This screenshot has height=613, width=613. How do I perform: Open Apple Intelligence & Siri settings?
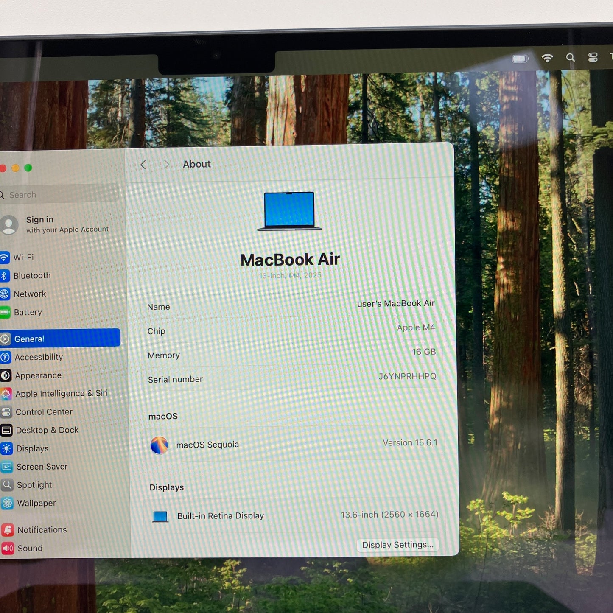(61, 394)
